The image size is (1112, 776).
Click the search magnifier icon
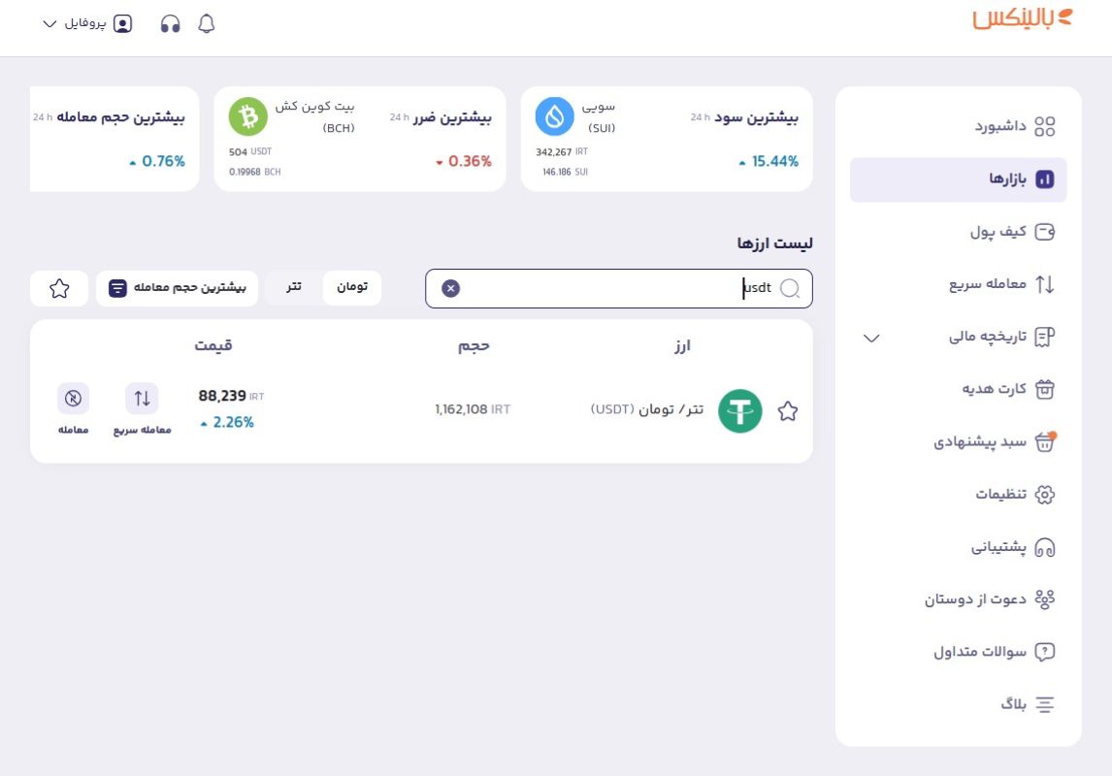tap(789, 288)
